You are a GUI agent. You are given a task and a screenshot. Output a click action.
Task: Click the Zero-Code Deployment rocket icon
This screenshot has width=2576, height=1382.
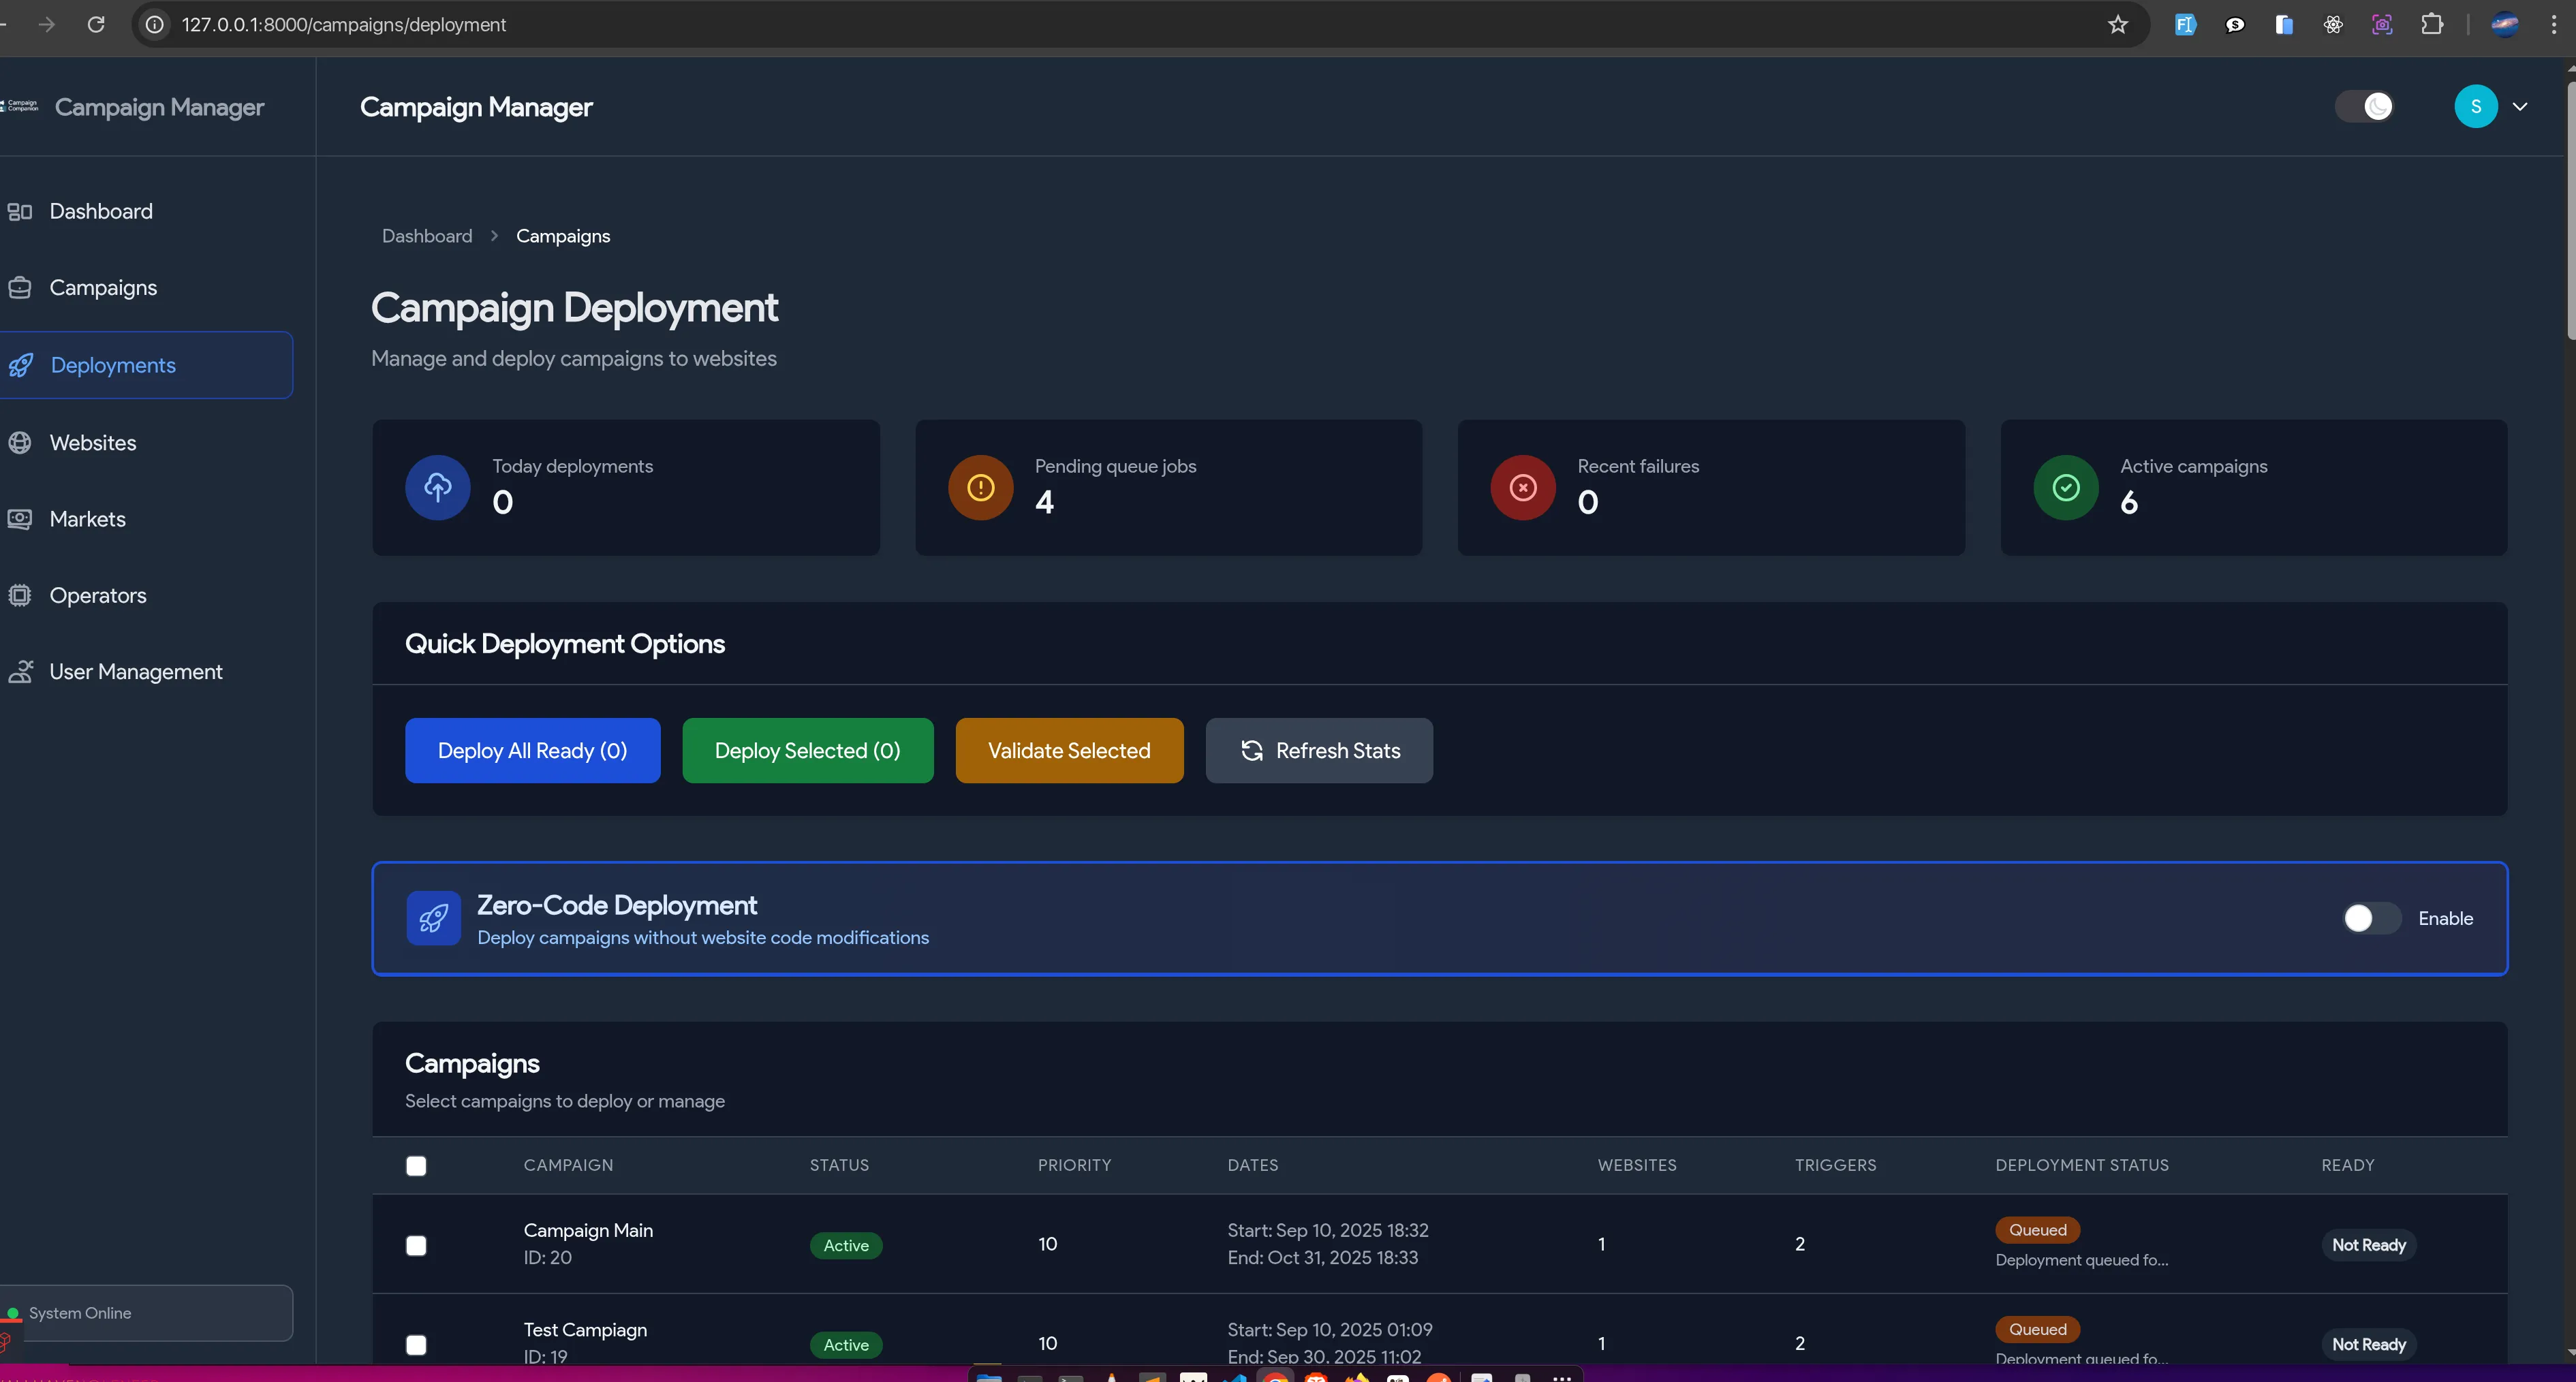pos(433,918)
